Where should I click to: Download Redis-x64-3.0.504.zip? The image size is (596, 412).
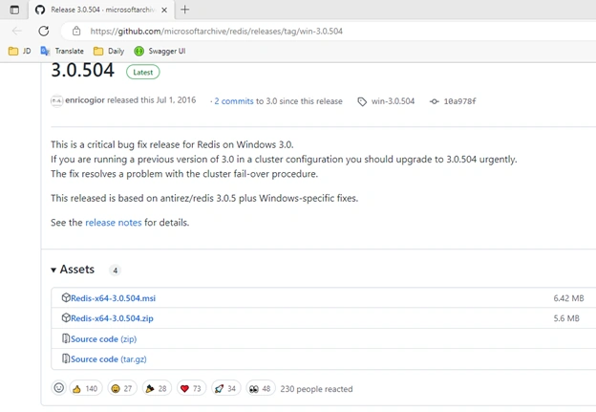[112, 318]
